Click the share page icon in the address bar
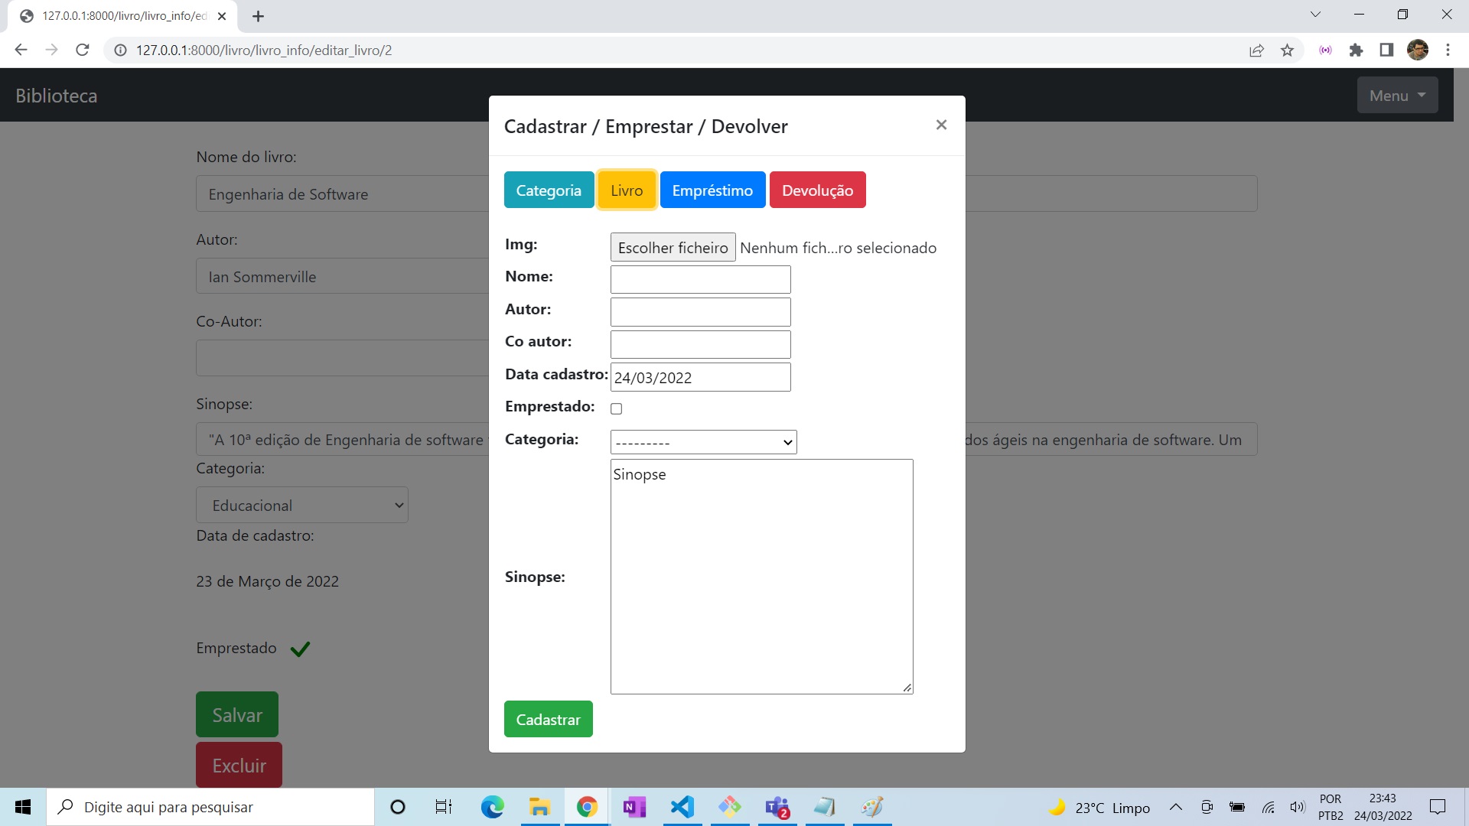Viewport: 1469px width, 826px height. (1256, 50)
